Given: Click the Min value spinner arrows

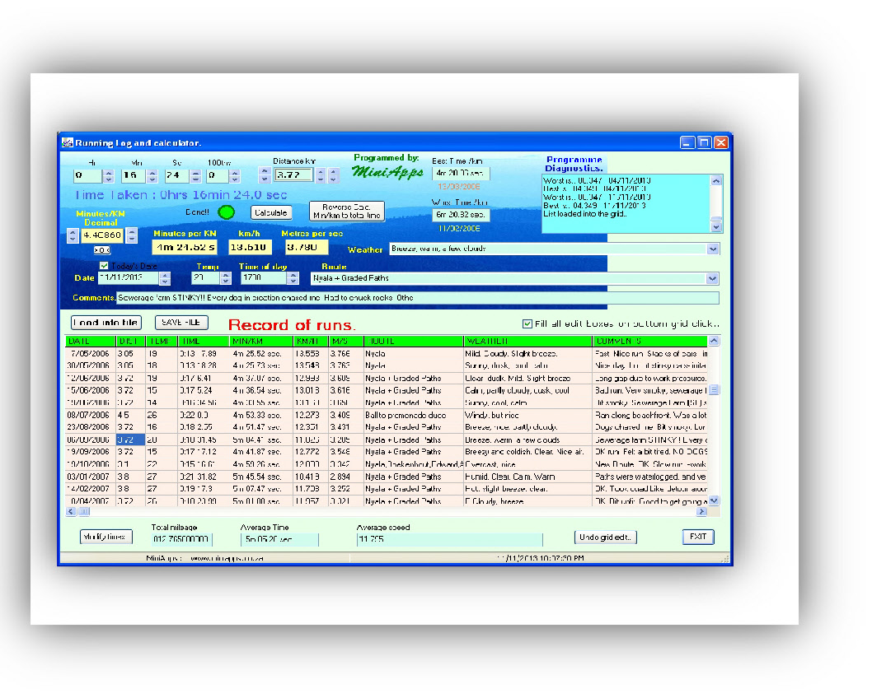Looking at the screenshot, I should 152,175.
